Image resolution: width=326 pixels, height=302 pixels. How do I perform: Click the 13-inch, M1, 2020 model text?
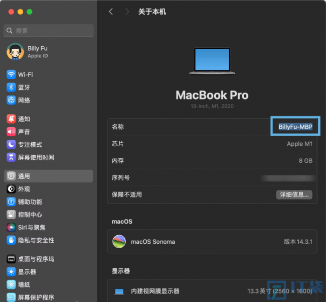point(212,106)
